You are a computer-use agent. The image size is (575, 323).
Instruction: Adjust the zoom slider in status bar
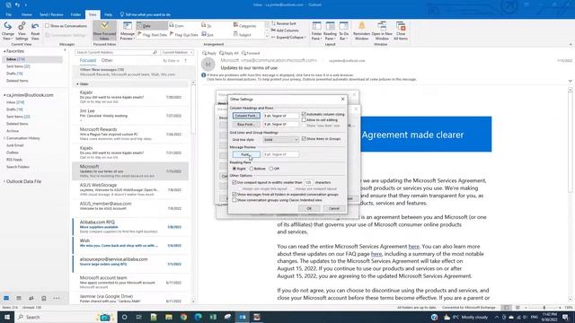(x=544, y=308)
